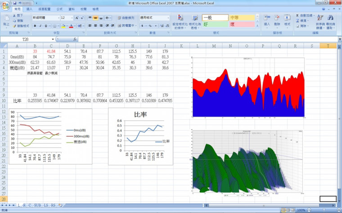Viewport: 342px width, 213px height.
Task: Toggle Wrap Text (自動換列)
Action: 126,18
